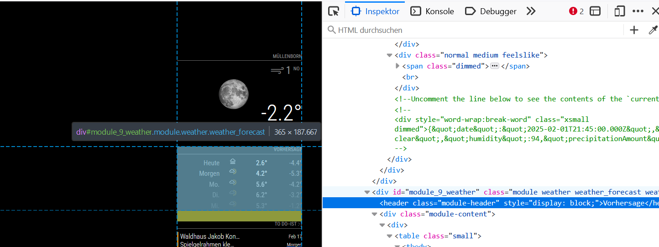Click the plus icon to add node

click(x=634, y=30)
